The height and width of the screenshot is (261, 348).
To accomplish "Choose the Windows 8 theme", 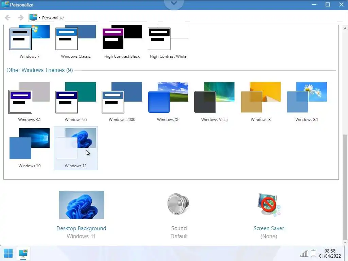I will click(261, 102).
